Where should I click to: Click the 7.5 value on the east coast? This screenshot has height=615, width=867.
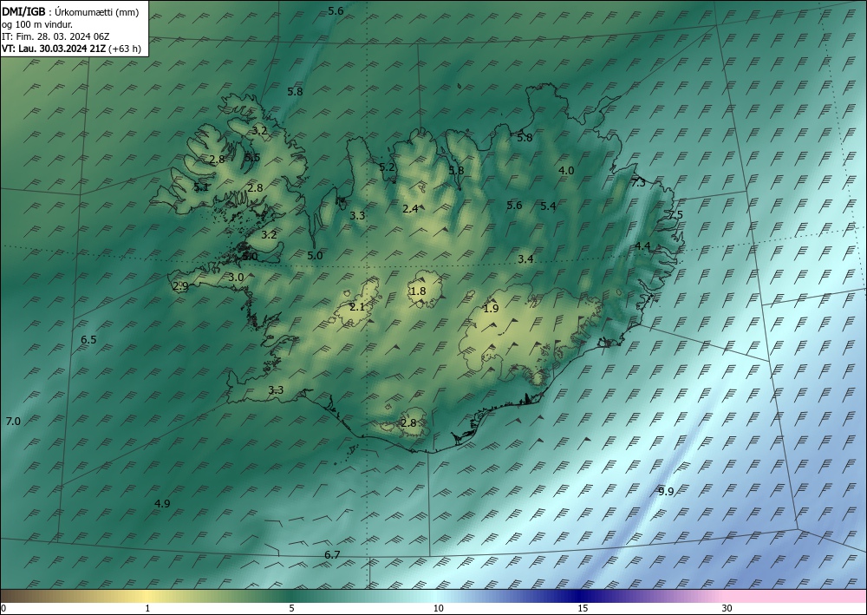coord(675,214)
